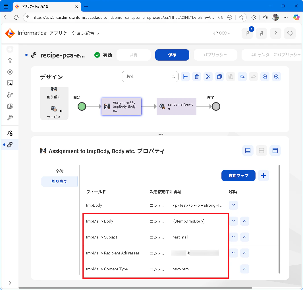
Task: Zoom in on the design canvas
Action: [265, 77]
